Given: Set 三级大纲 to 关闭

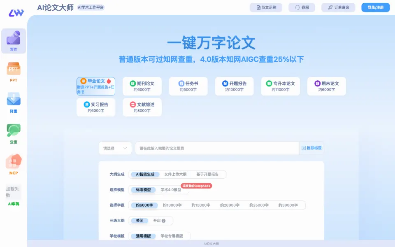Looking at the screenshot, I should tap(139, 221).
